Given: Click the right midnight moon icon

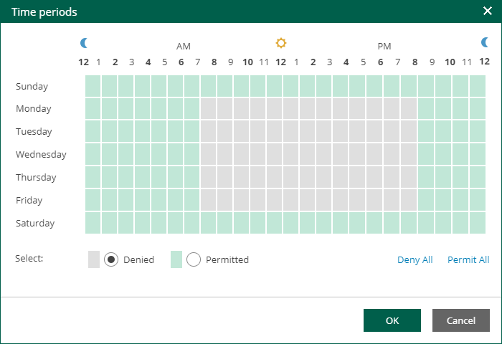Looking at the screenshot, I should point(485,43).
